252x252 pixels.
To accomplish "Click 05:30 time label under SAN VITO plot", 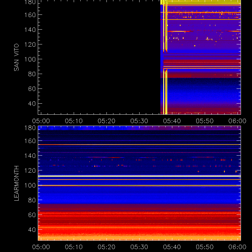I will tap(139, 121).
